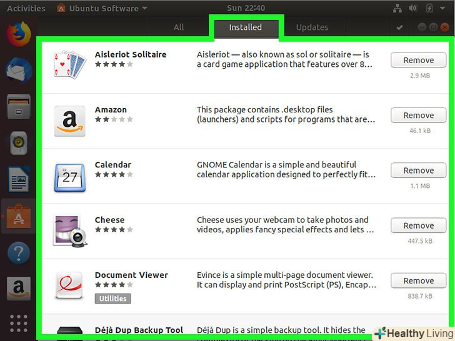The height and width of the screenshot is (341, 455).
Task: Remove Aisleriot Solitaire
Action: [419, 60]
